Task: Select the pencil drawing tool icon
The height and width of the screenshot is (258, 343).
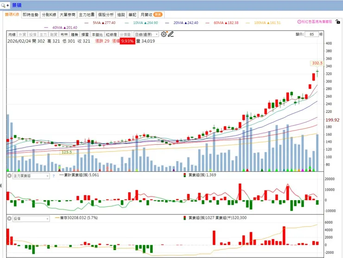Action: pyautogui.click(x=171, y=34)
